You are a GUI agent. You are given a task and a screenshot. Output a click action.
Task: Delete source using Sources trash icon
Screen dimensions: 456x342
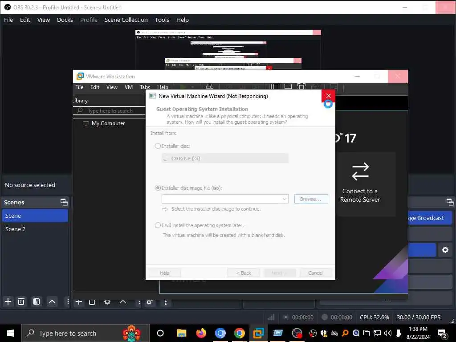click(92, 302)
